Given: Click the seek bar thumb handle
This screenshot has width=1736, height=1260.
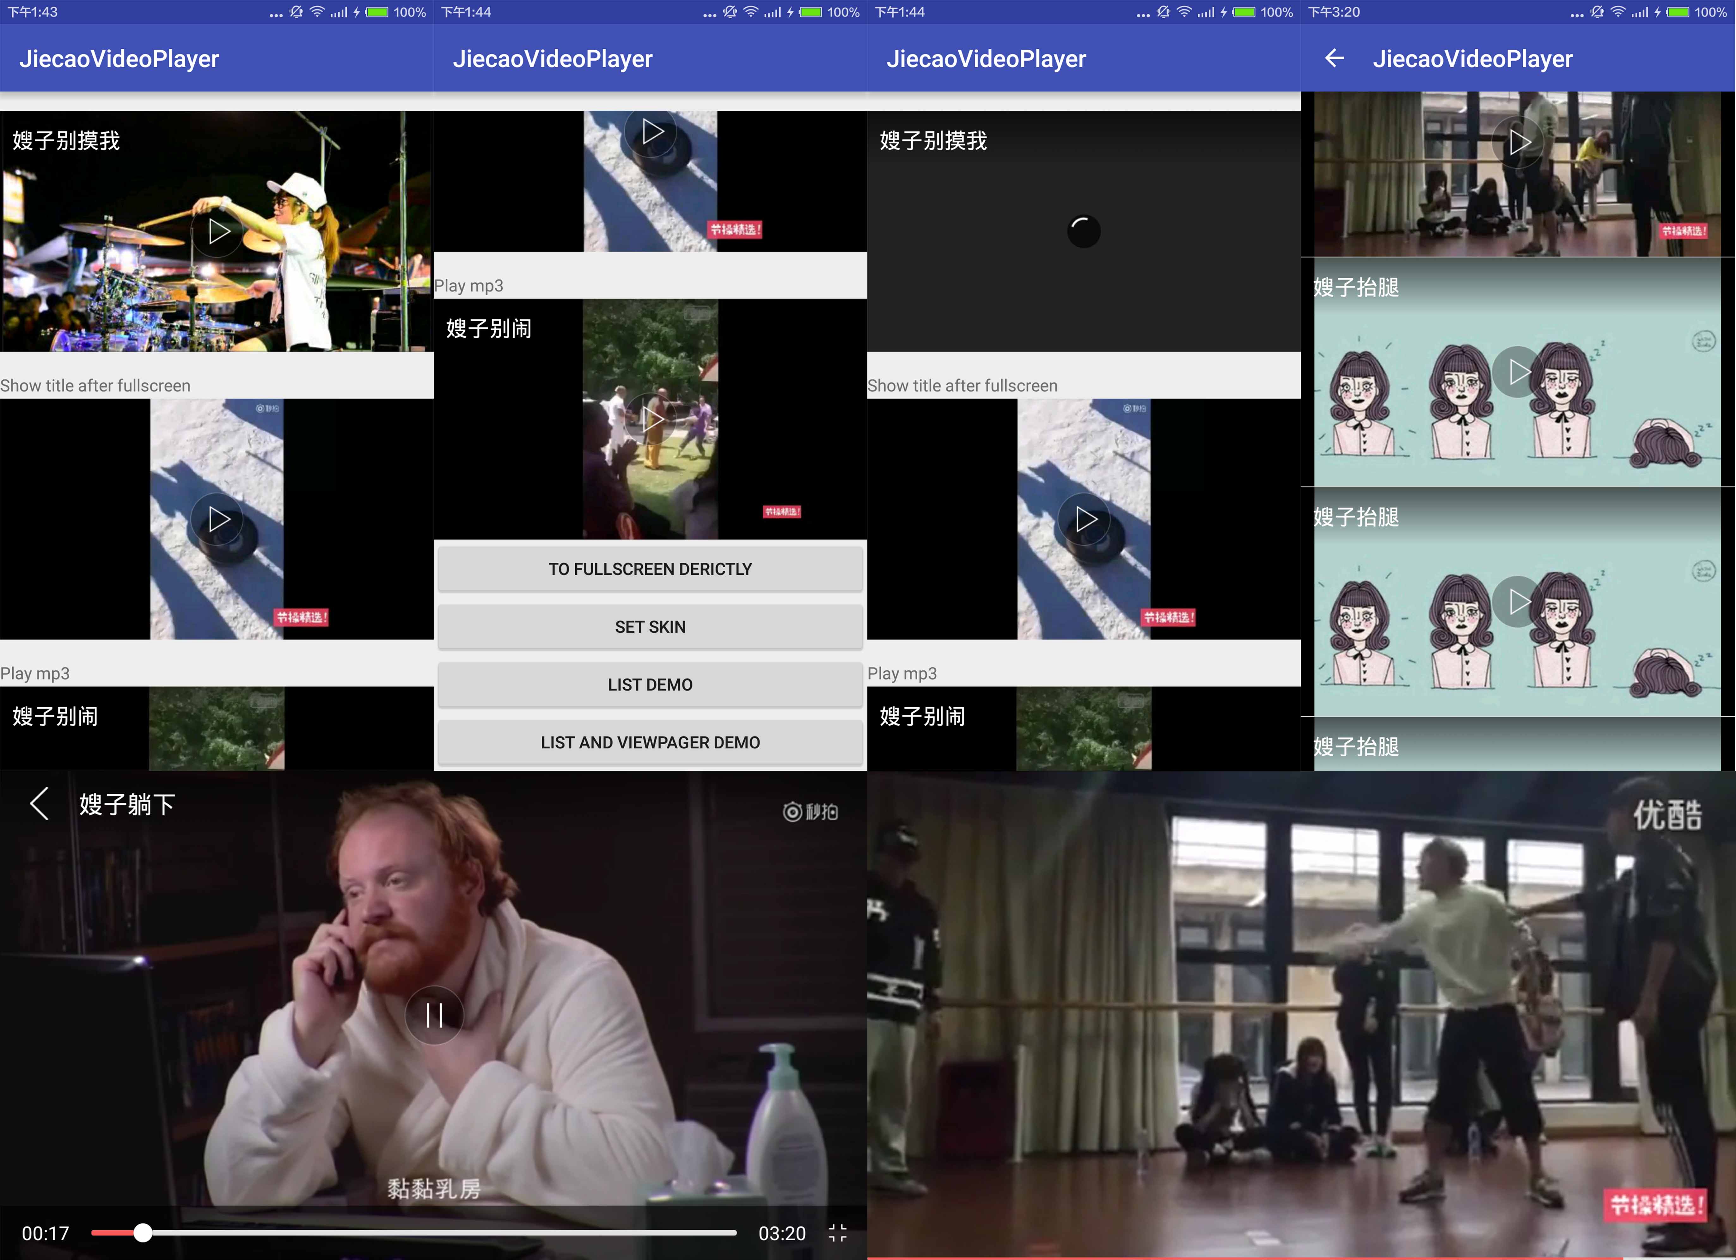Looking at the screenshot, I should point(143,1232).
